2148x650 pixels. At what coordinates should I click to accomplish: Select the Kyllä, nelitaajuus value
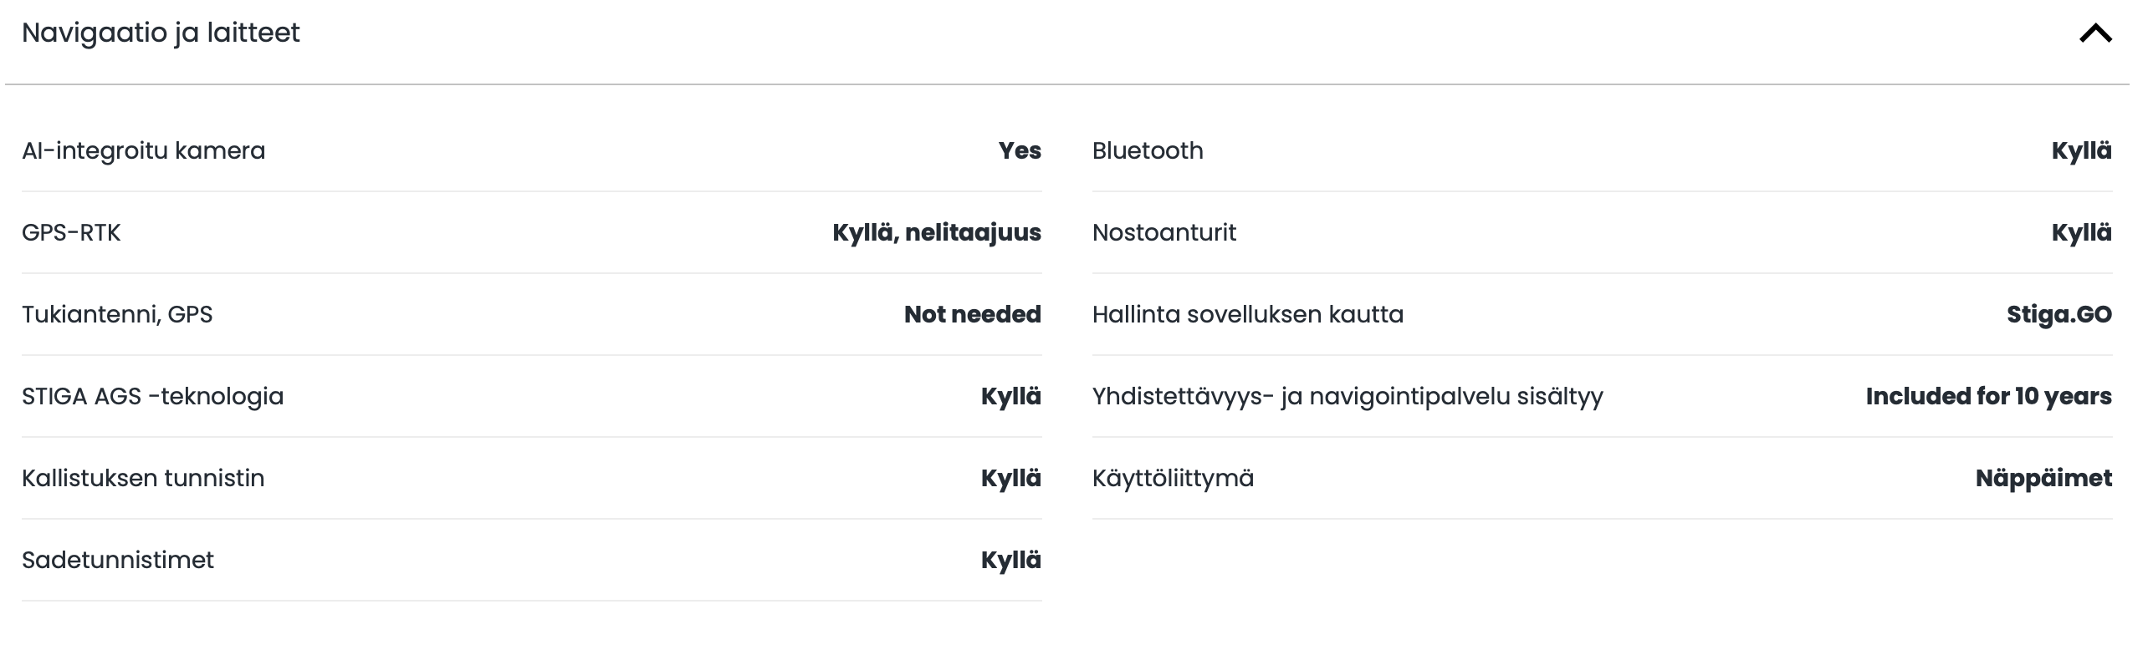(936, 233)
